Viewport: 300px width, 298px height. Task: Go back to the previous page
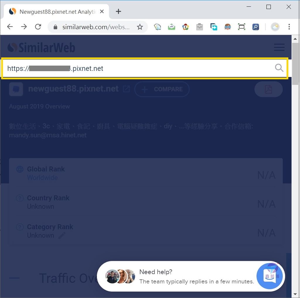pyautogui.click(x=10, y=27)
